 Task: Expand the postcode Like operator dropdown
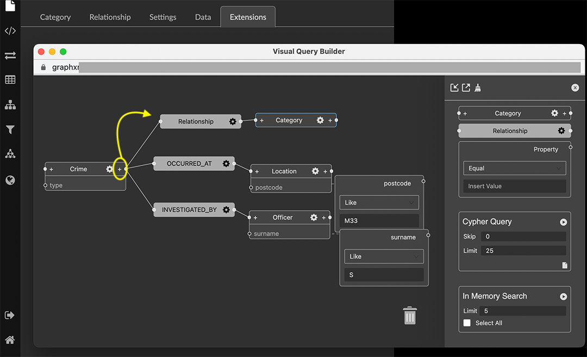[x=379, y=202]
